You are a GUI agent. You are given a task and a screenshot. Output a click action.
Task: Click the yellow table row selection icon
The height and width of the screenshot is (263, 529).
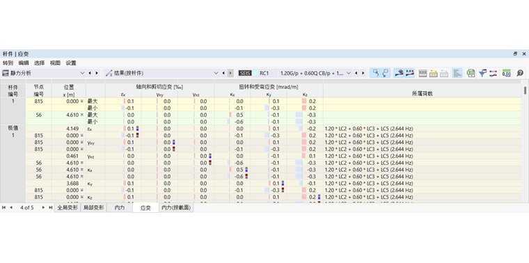click(434, 73)
